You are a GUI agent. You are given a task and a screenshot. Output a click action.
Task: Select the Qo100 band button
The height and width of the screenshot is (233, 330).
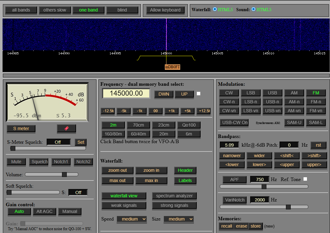(189, 125)
